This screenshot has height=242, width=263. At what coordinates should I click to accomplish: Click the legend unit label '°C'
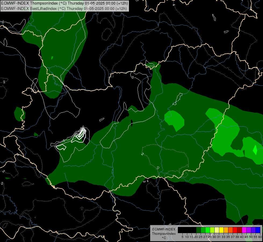coord(164,238)
